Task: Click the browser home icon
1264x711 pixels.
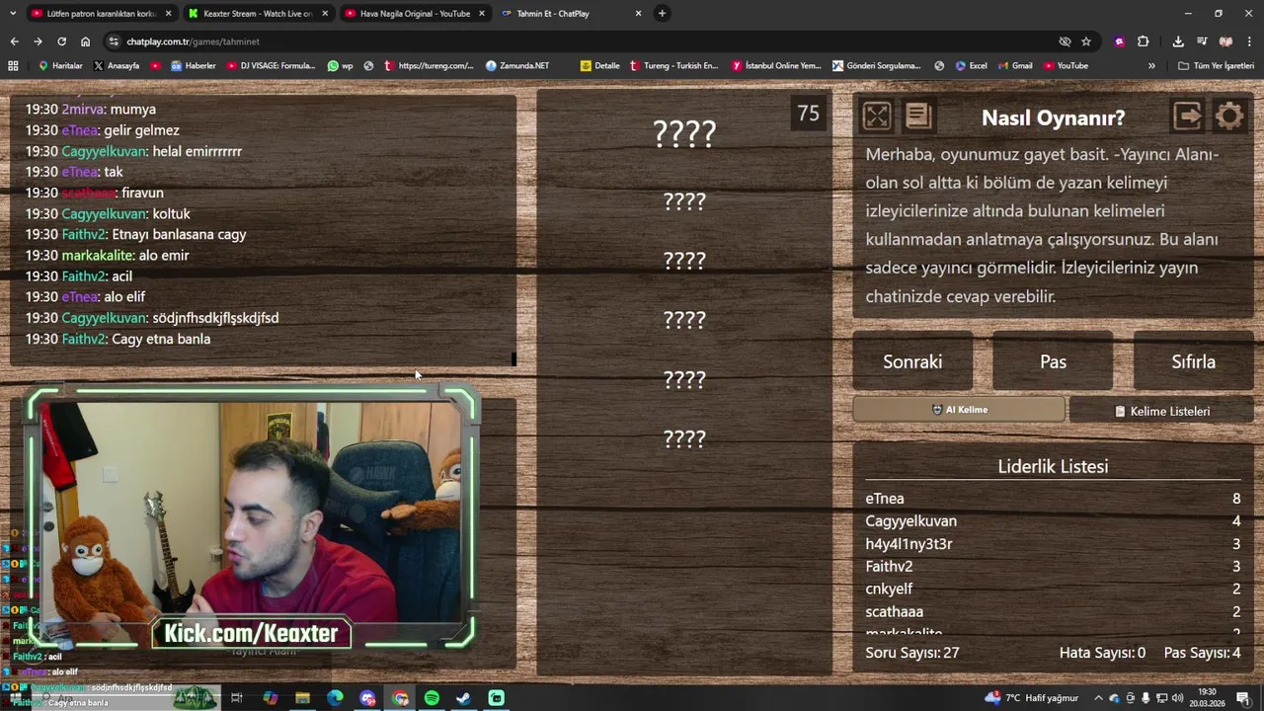Action: tap(85, 41)
